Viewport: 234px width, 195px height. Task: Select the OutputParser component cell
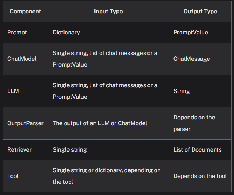(x=25, y=123)
